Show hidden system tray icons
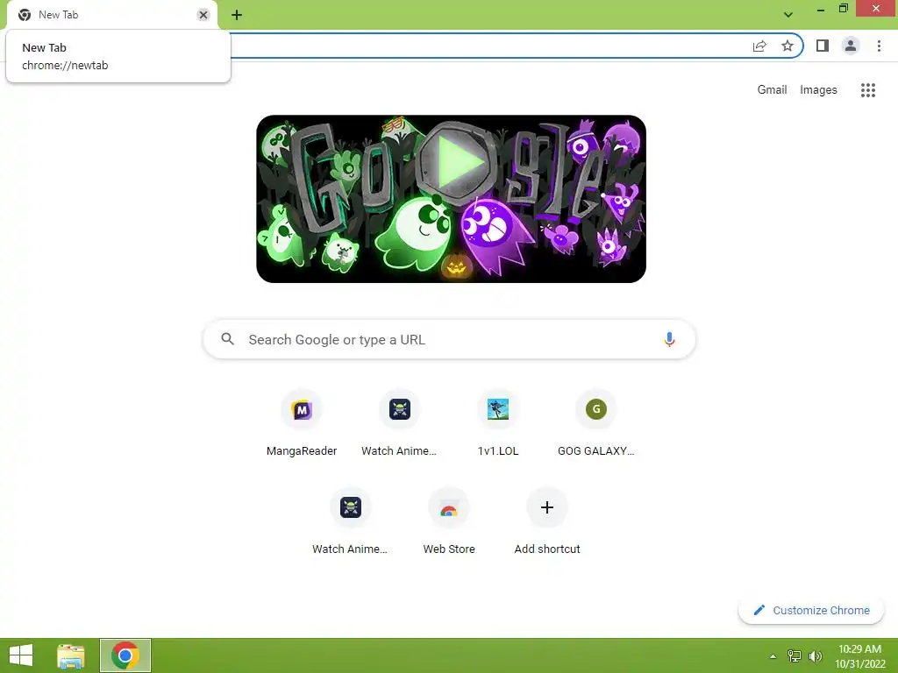Image resolution: width=898 pixels, height=673 pixels. pyautogui.click(x=773, y=656)
